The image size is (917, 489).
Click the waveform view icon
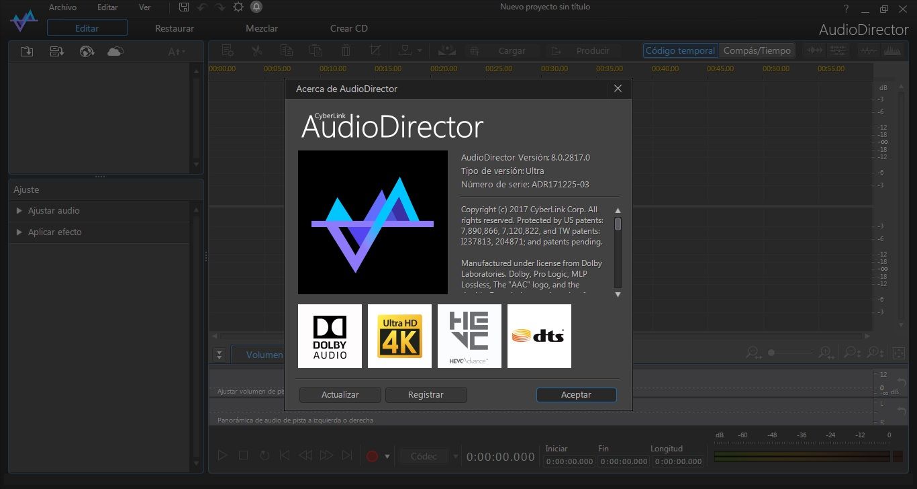(x=815, y=50)
